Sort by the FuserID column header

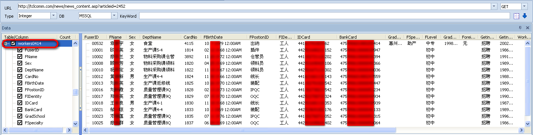point(95,37)
